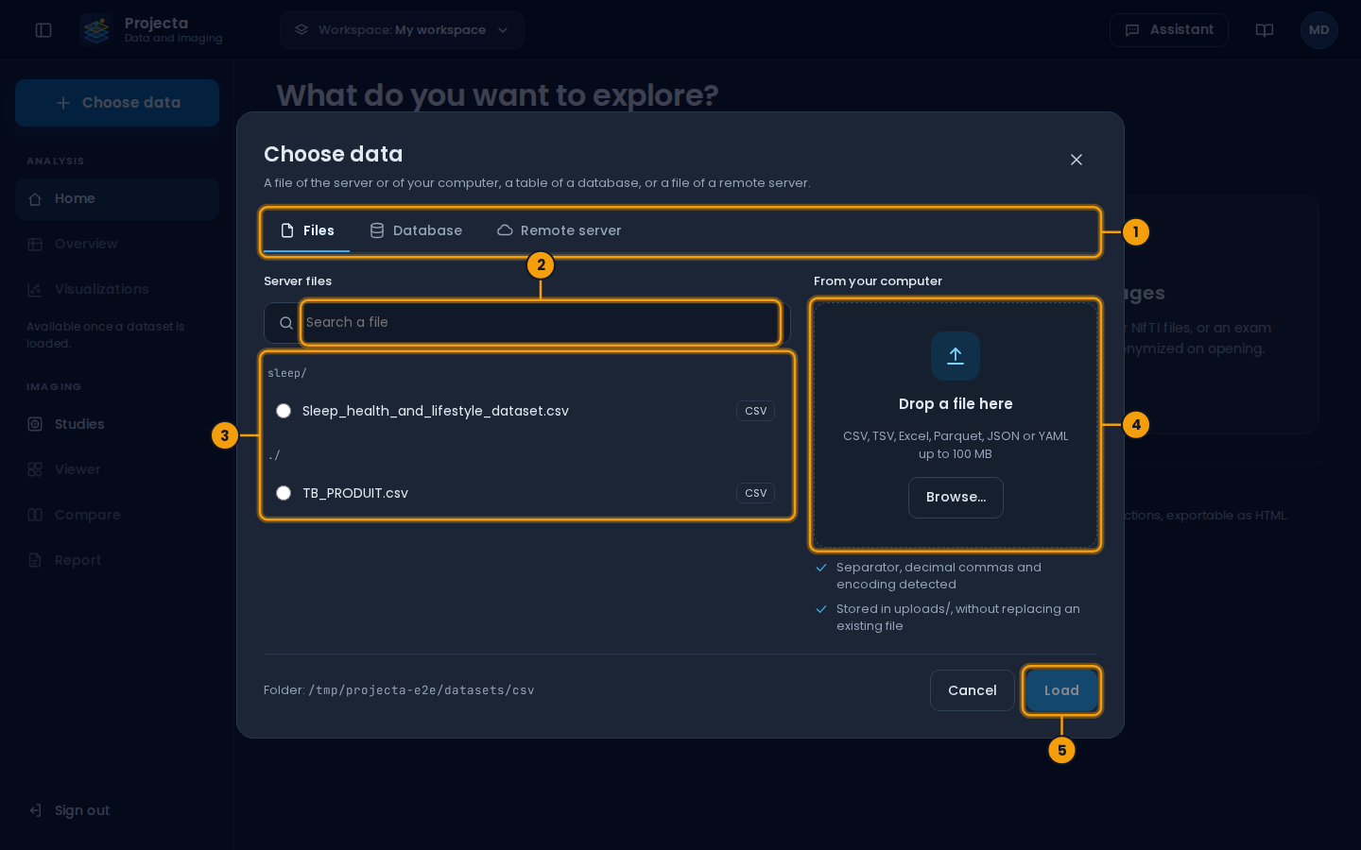The width and height of the screenshot is (1361, 850).
Task: Click the CSV badge for TB_PRODUIT.csv
Action: pos(756,493)
